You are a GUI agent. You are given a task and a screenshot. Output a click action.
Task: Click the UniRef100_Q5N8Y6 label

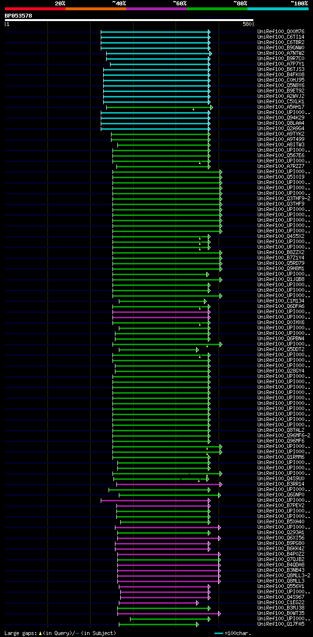point(281,86)
